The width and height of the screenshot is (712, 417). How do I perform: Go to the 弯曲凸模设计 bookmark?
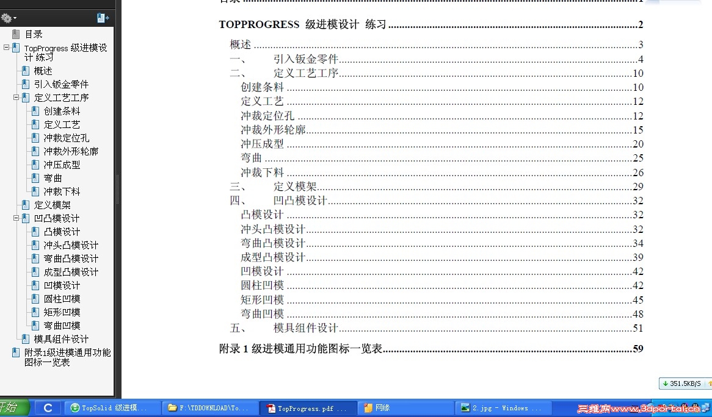71,259
